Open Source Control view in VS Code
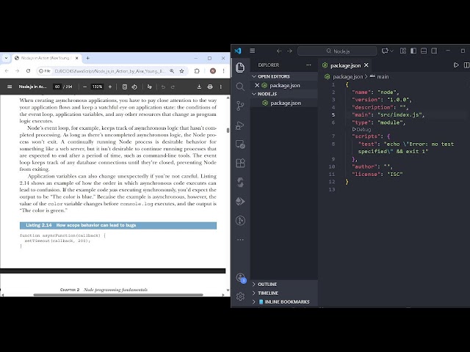Viewport: 470px width, 352px height. tap(240, 106)
